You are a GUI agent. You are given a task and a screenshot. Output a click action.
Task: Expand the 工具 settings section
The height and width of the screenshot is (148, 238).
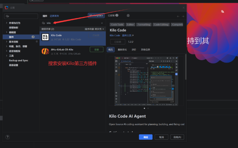click(7, 55)
